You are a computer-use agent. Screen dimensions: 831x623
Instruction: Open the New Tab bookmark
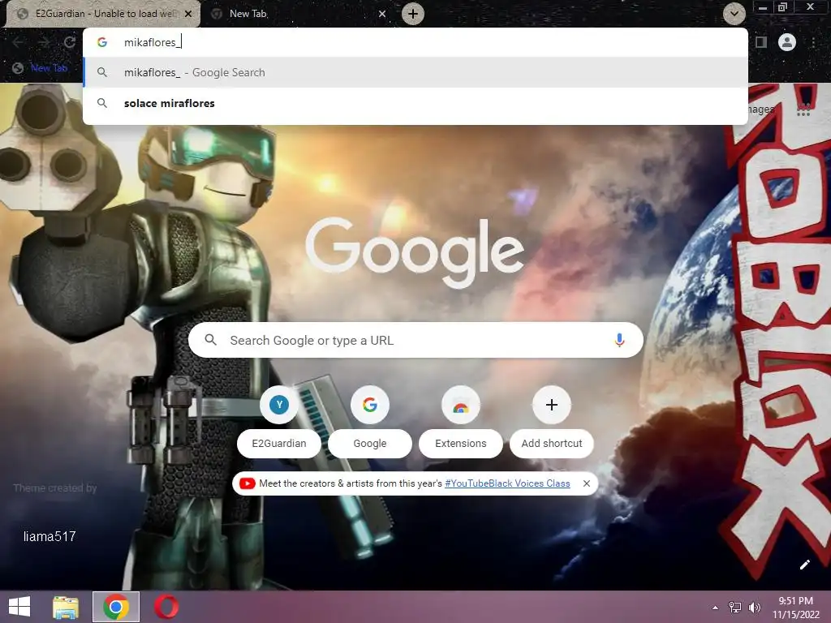(x=41, y=68)
